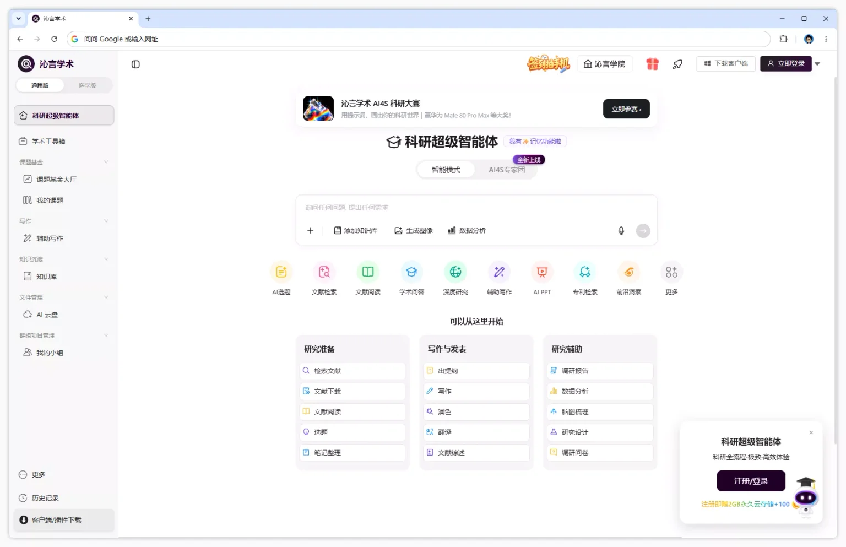Open the 辅助写作 wand icon in toolbar row
The image size is (846, 547).
pyautogui.click(x=500, y=272)
